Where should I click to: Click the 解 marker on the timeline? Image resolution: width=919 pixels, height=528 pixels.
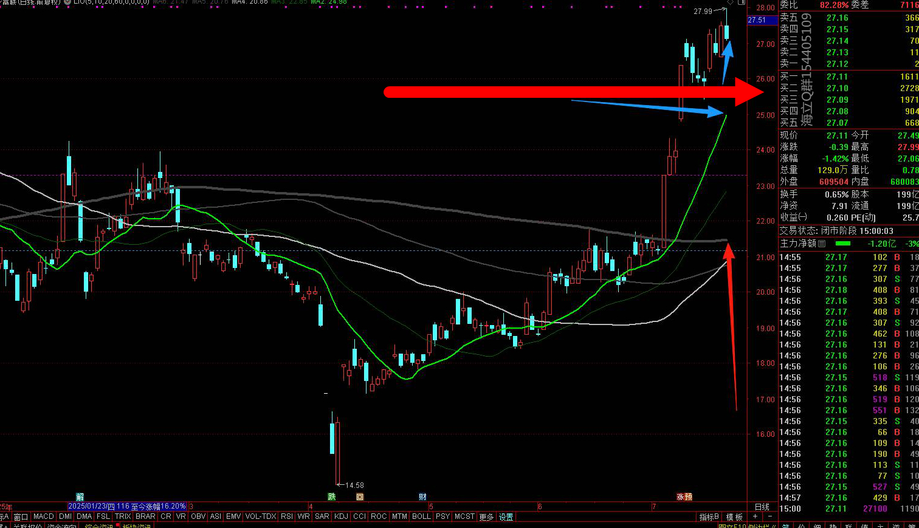click(80, 496)
